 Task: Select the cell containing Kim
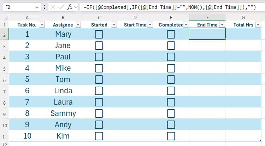click(63, 136)
